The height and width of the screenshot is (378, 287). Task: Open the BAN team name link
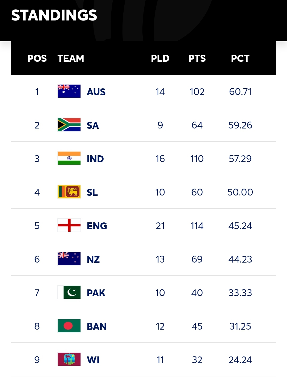[97, 326]
